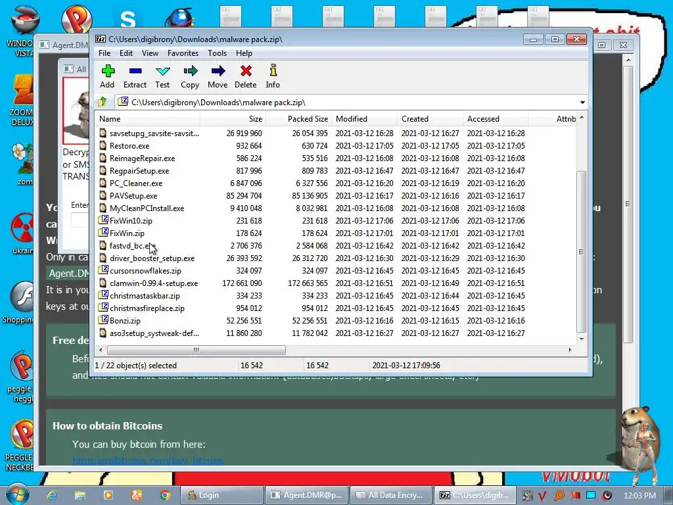Screen dimensions: 673x505
Task: Click the Add toolbar icon in 7-Zip
Action: [108, 71]
